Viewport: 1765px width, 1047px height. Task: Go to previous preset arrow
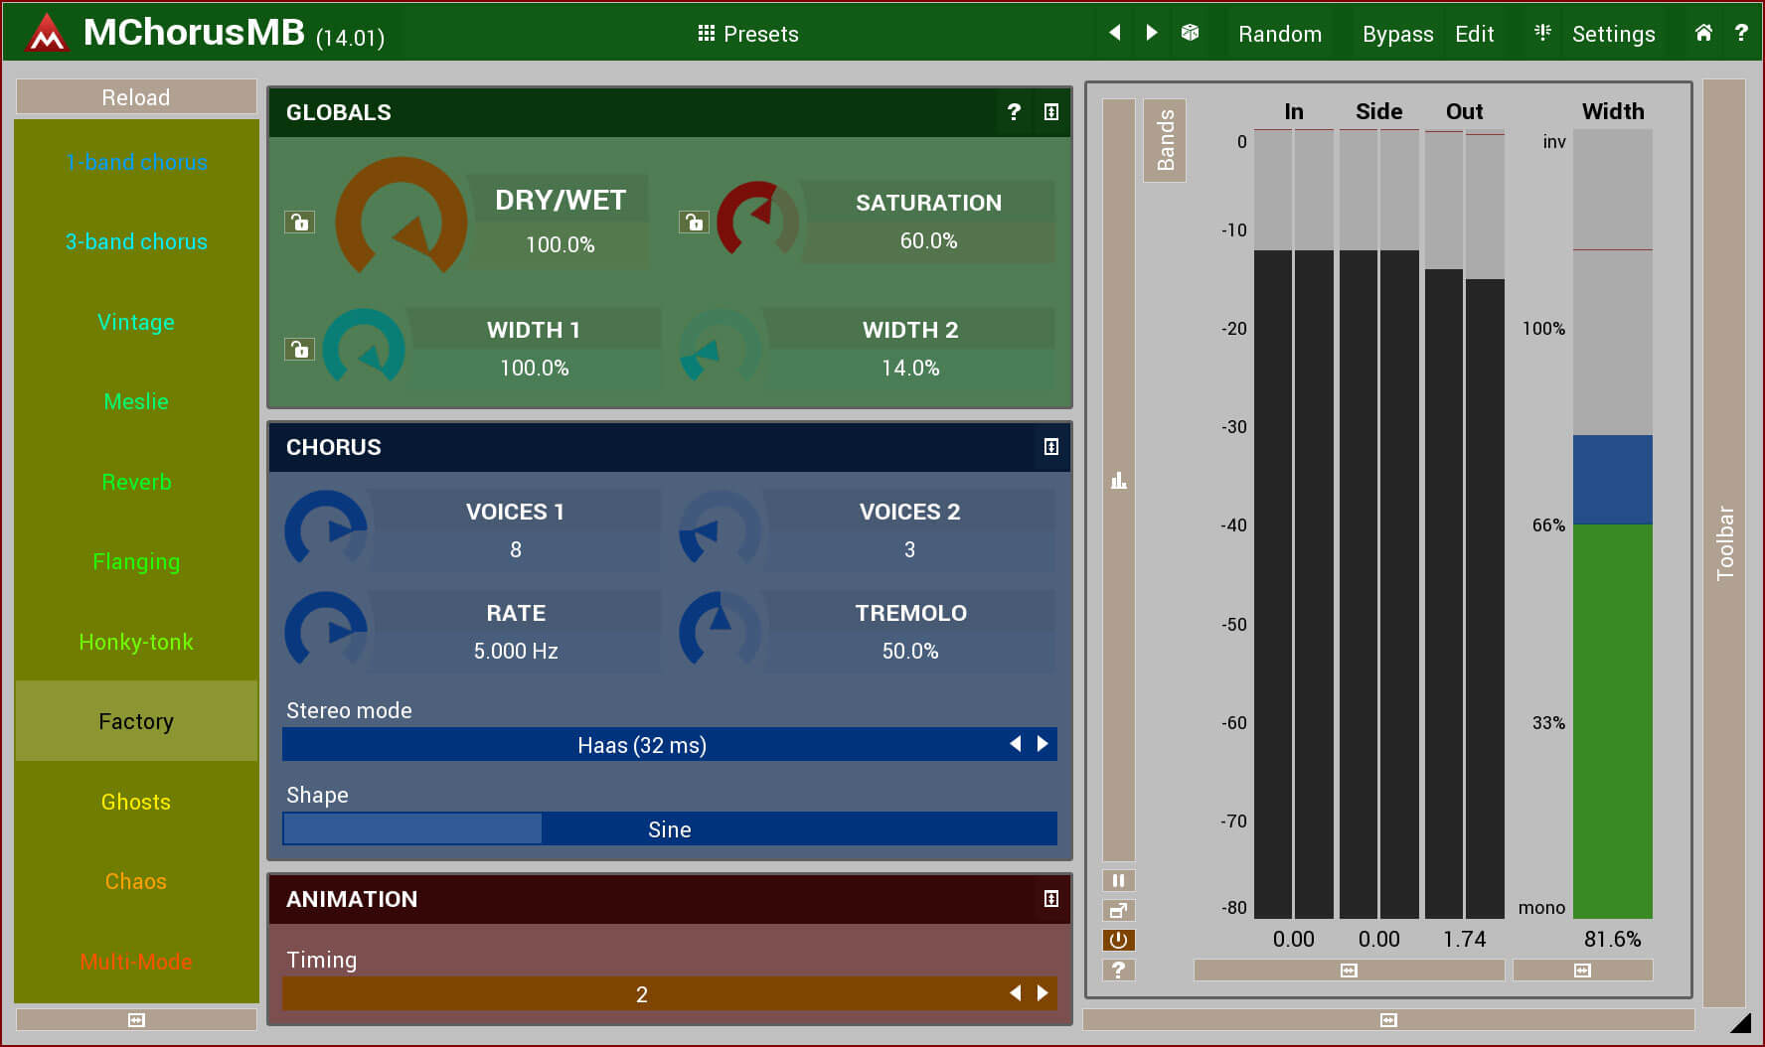1115,33
